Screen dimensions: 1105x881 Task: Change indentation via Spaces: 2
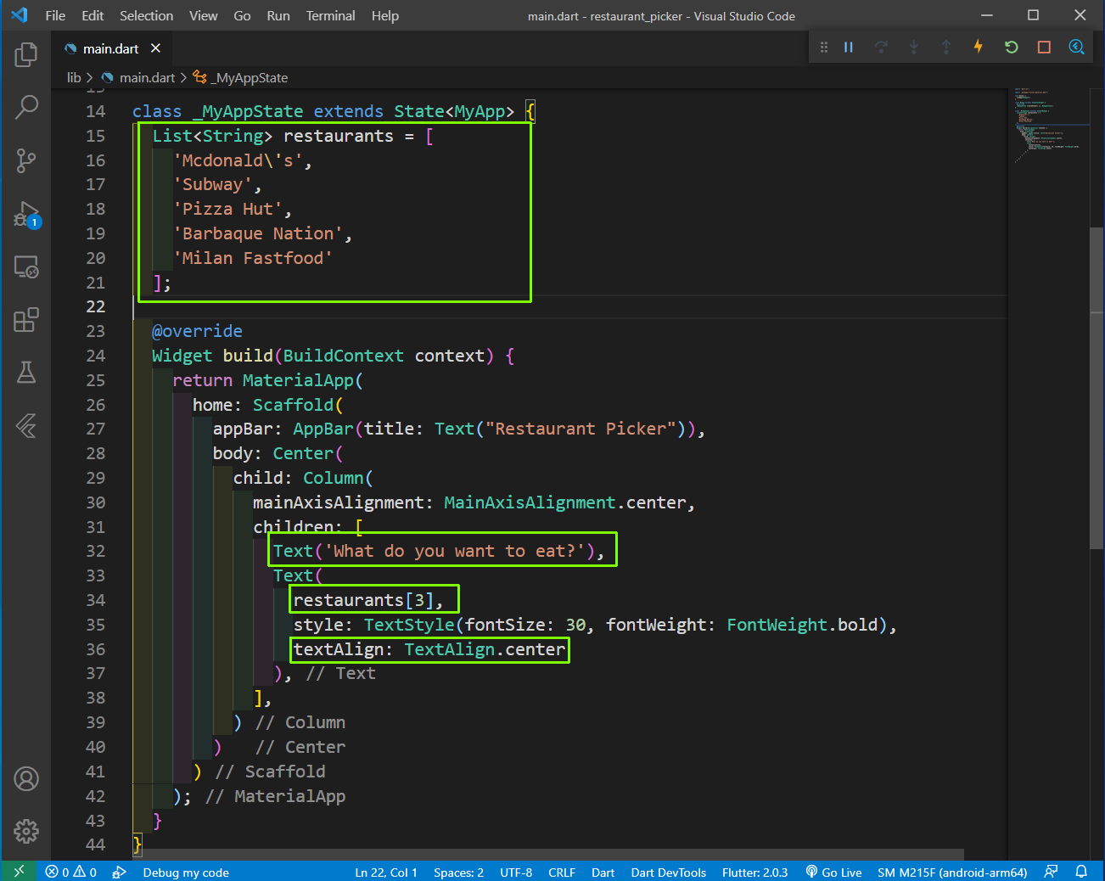point(458,872)
